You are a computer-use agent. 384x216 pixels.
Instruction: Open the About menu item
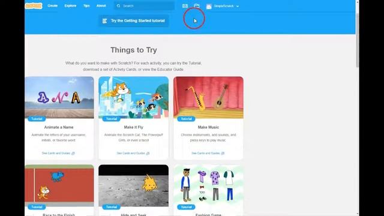[101, 5]
